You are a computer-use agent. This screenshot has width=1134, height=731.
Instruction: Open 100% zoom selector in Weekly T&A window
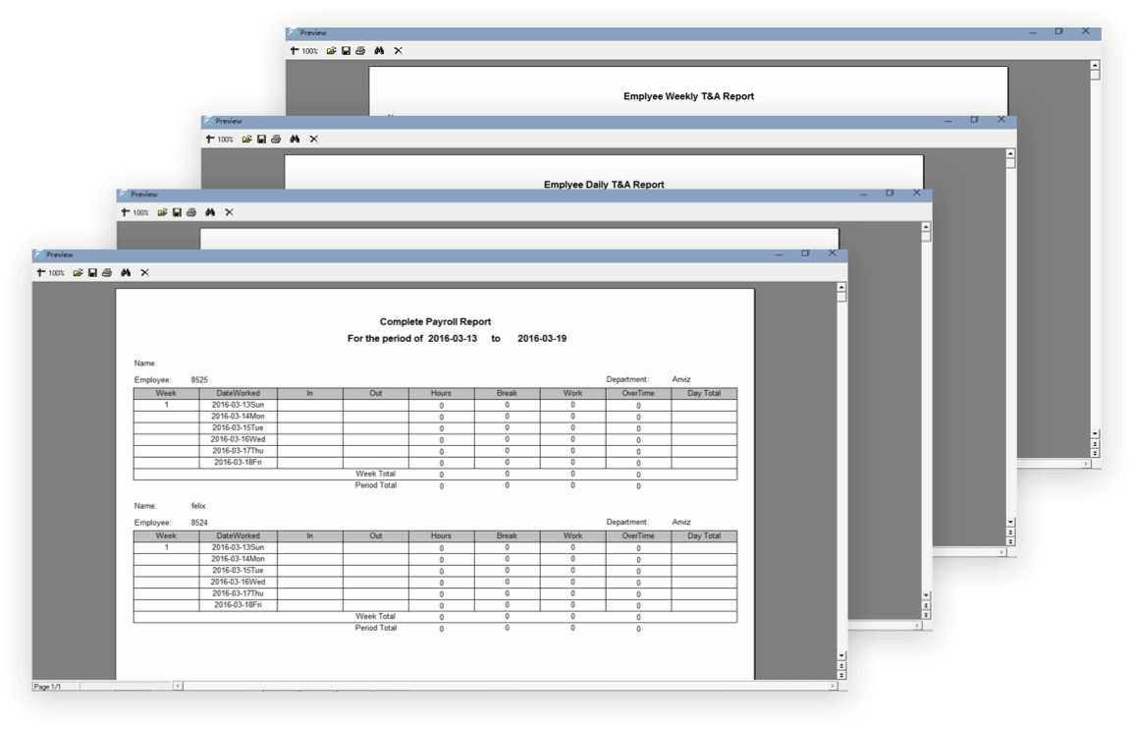pos(310,51)
